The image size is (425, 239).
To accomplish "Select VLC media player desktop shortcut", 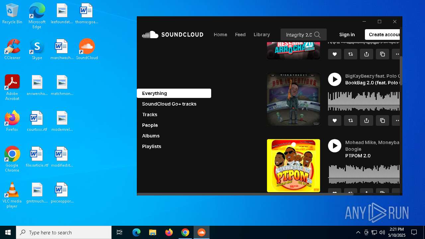I will (x=12, y=195).
